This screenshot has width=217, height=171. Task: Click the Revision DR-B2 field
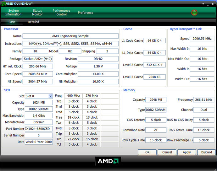98,59
